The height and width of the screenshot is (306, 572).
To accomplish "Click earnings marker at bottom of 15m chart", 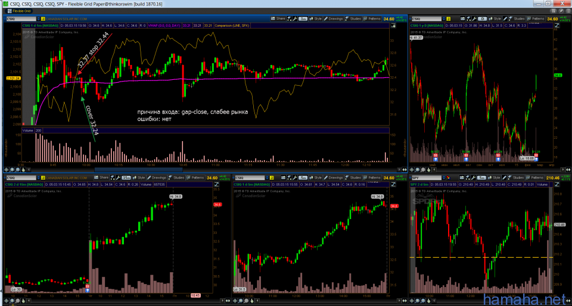I will (x=88, y=288).
